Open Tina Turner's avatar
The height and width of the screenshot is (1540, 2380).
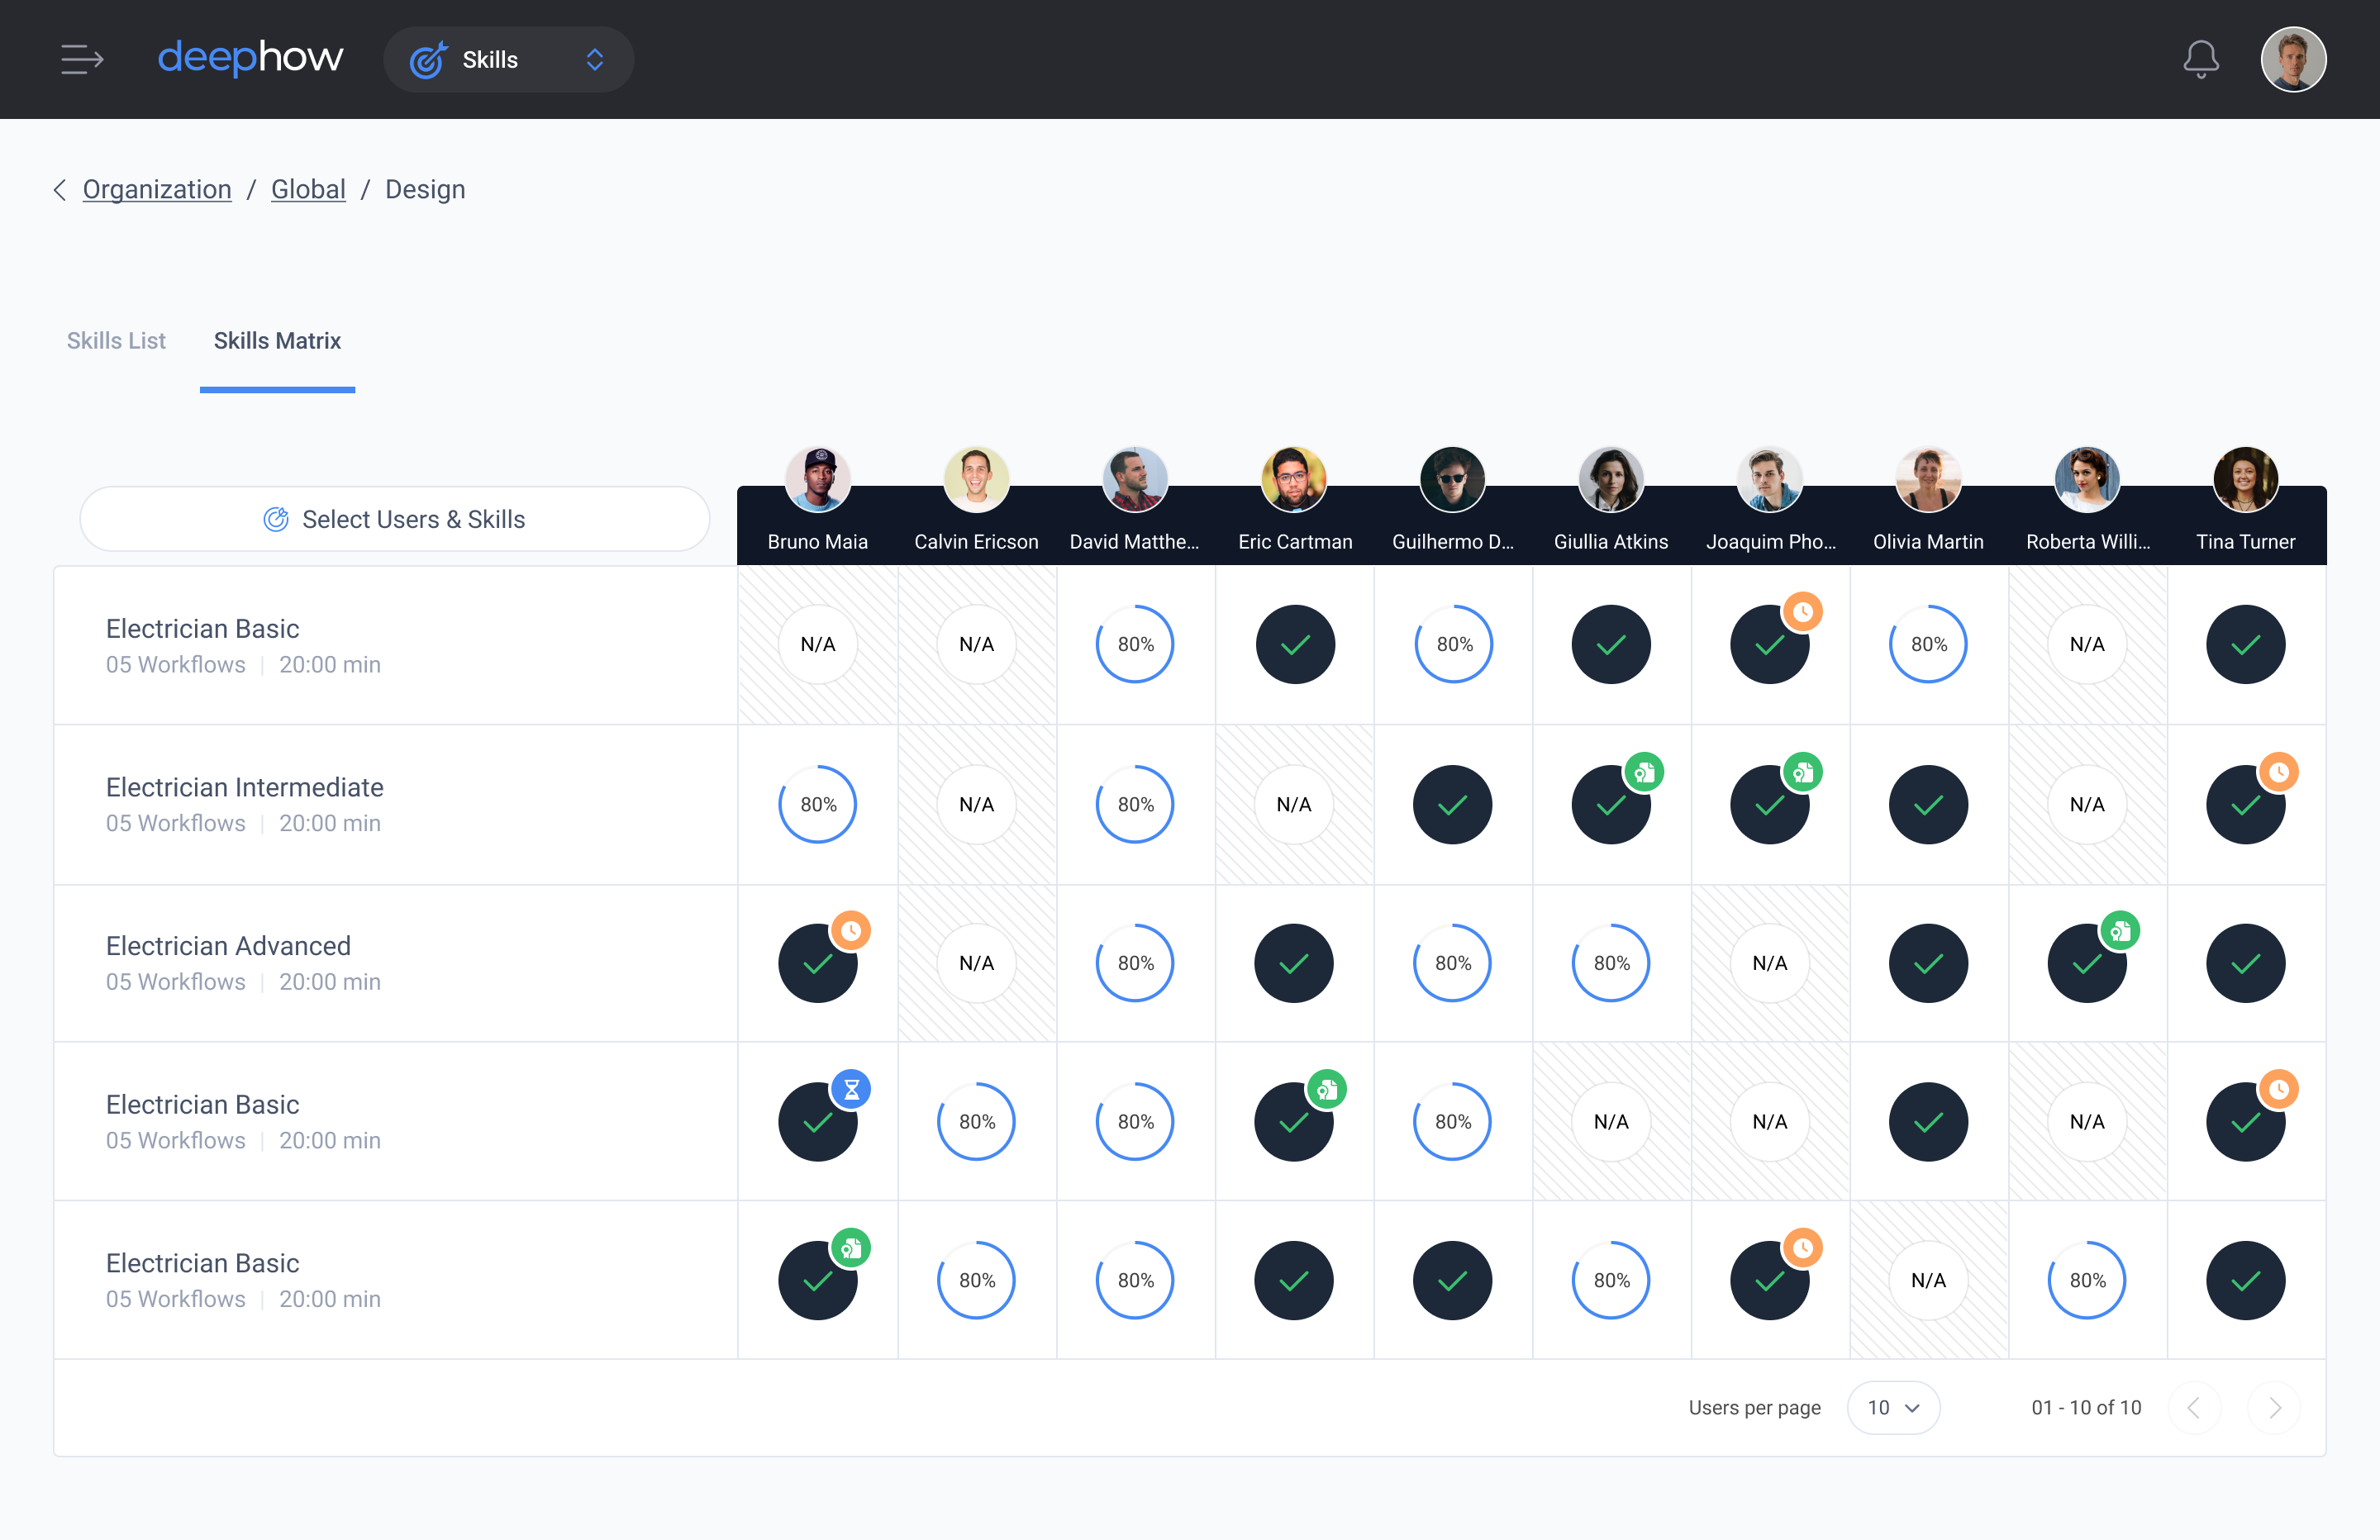pyautogui.click(x=2246, y=479)
